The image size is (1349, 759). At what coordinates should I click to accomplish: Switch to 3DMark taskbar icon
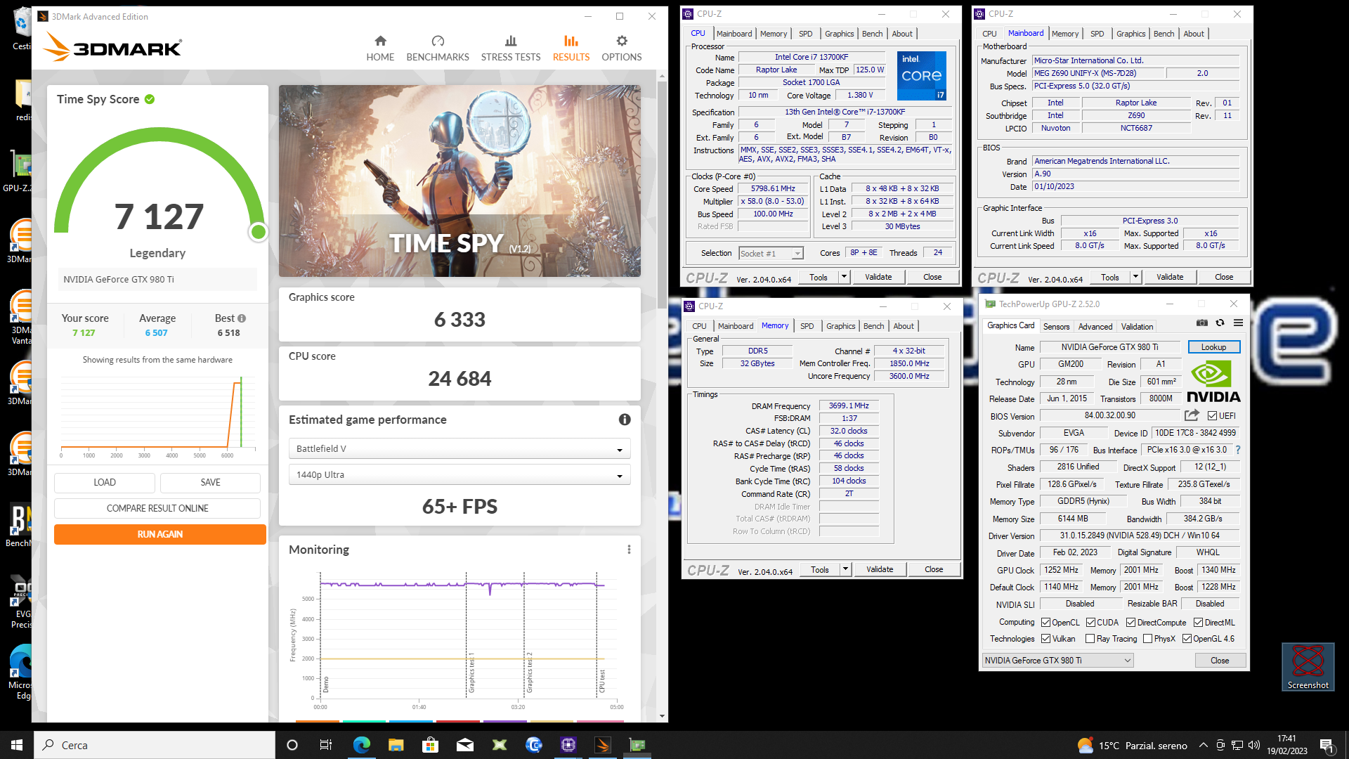click(603, 745)
